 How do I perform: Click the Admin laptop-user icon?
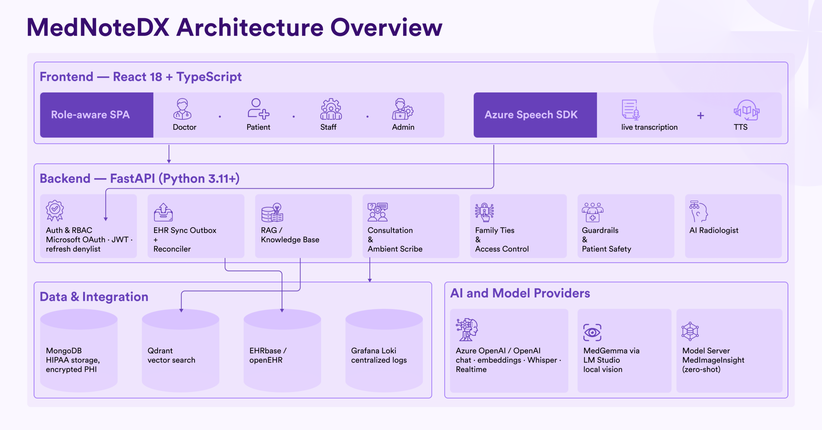[403, 109]
